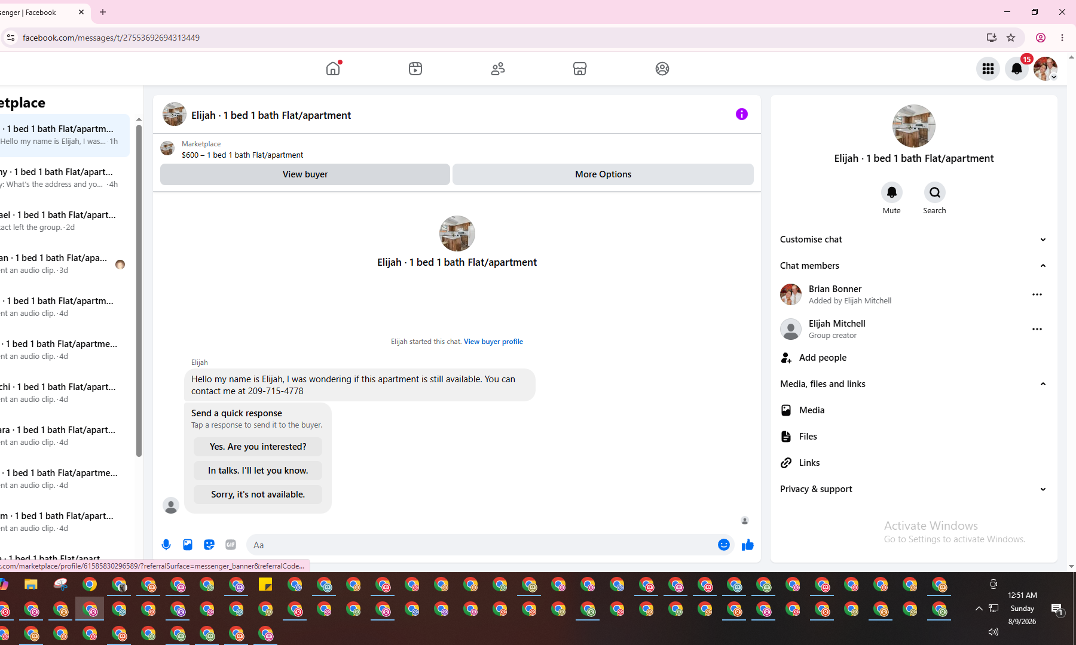Open Facebook Home feed icon
The width and height of the screenshot is (1076, 645).
pos(333,69)
